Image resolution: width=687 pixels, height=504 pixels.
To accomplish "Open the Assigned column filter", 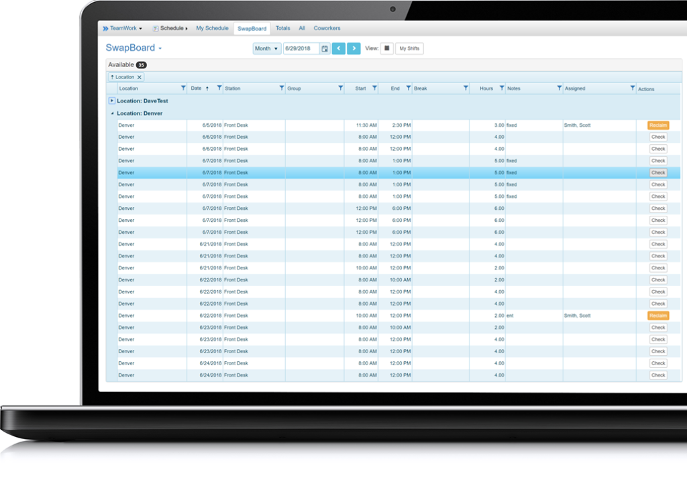I will (x=632, y=88).
